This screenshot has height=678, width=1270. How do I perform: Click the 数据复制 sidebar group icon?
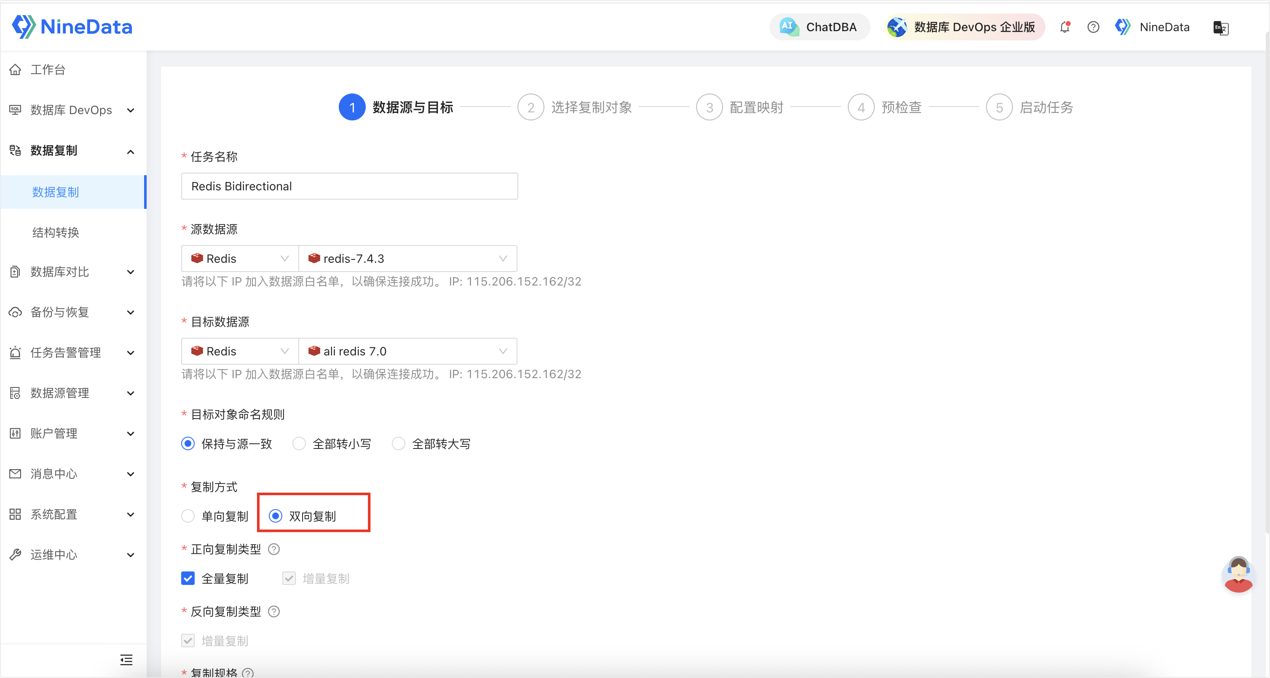(x=15, y=150)
